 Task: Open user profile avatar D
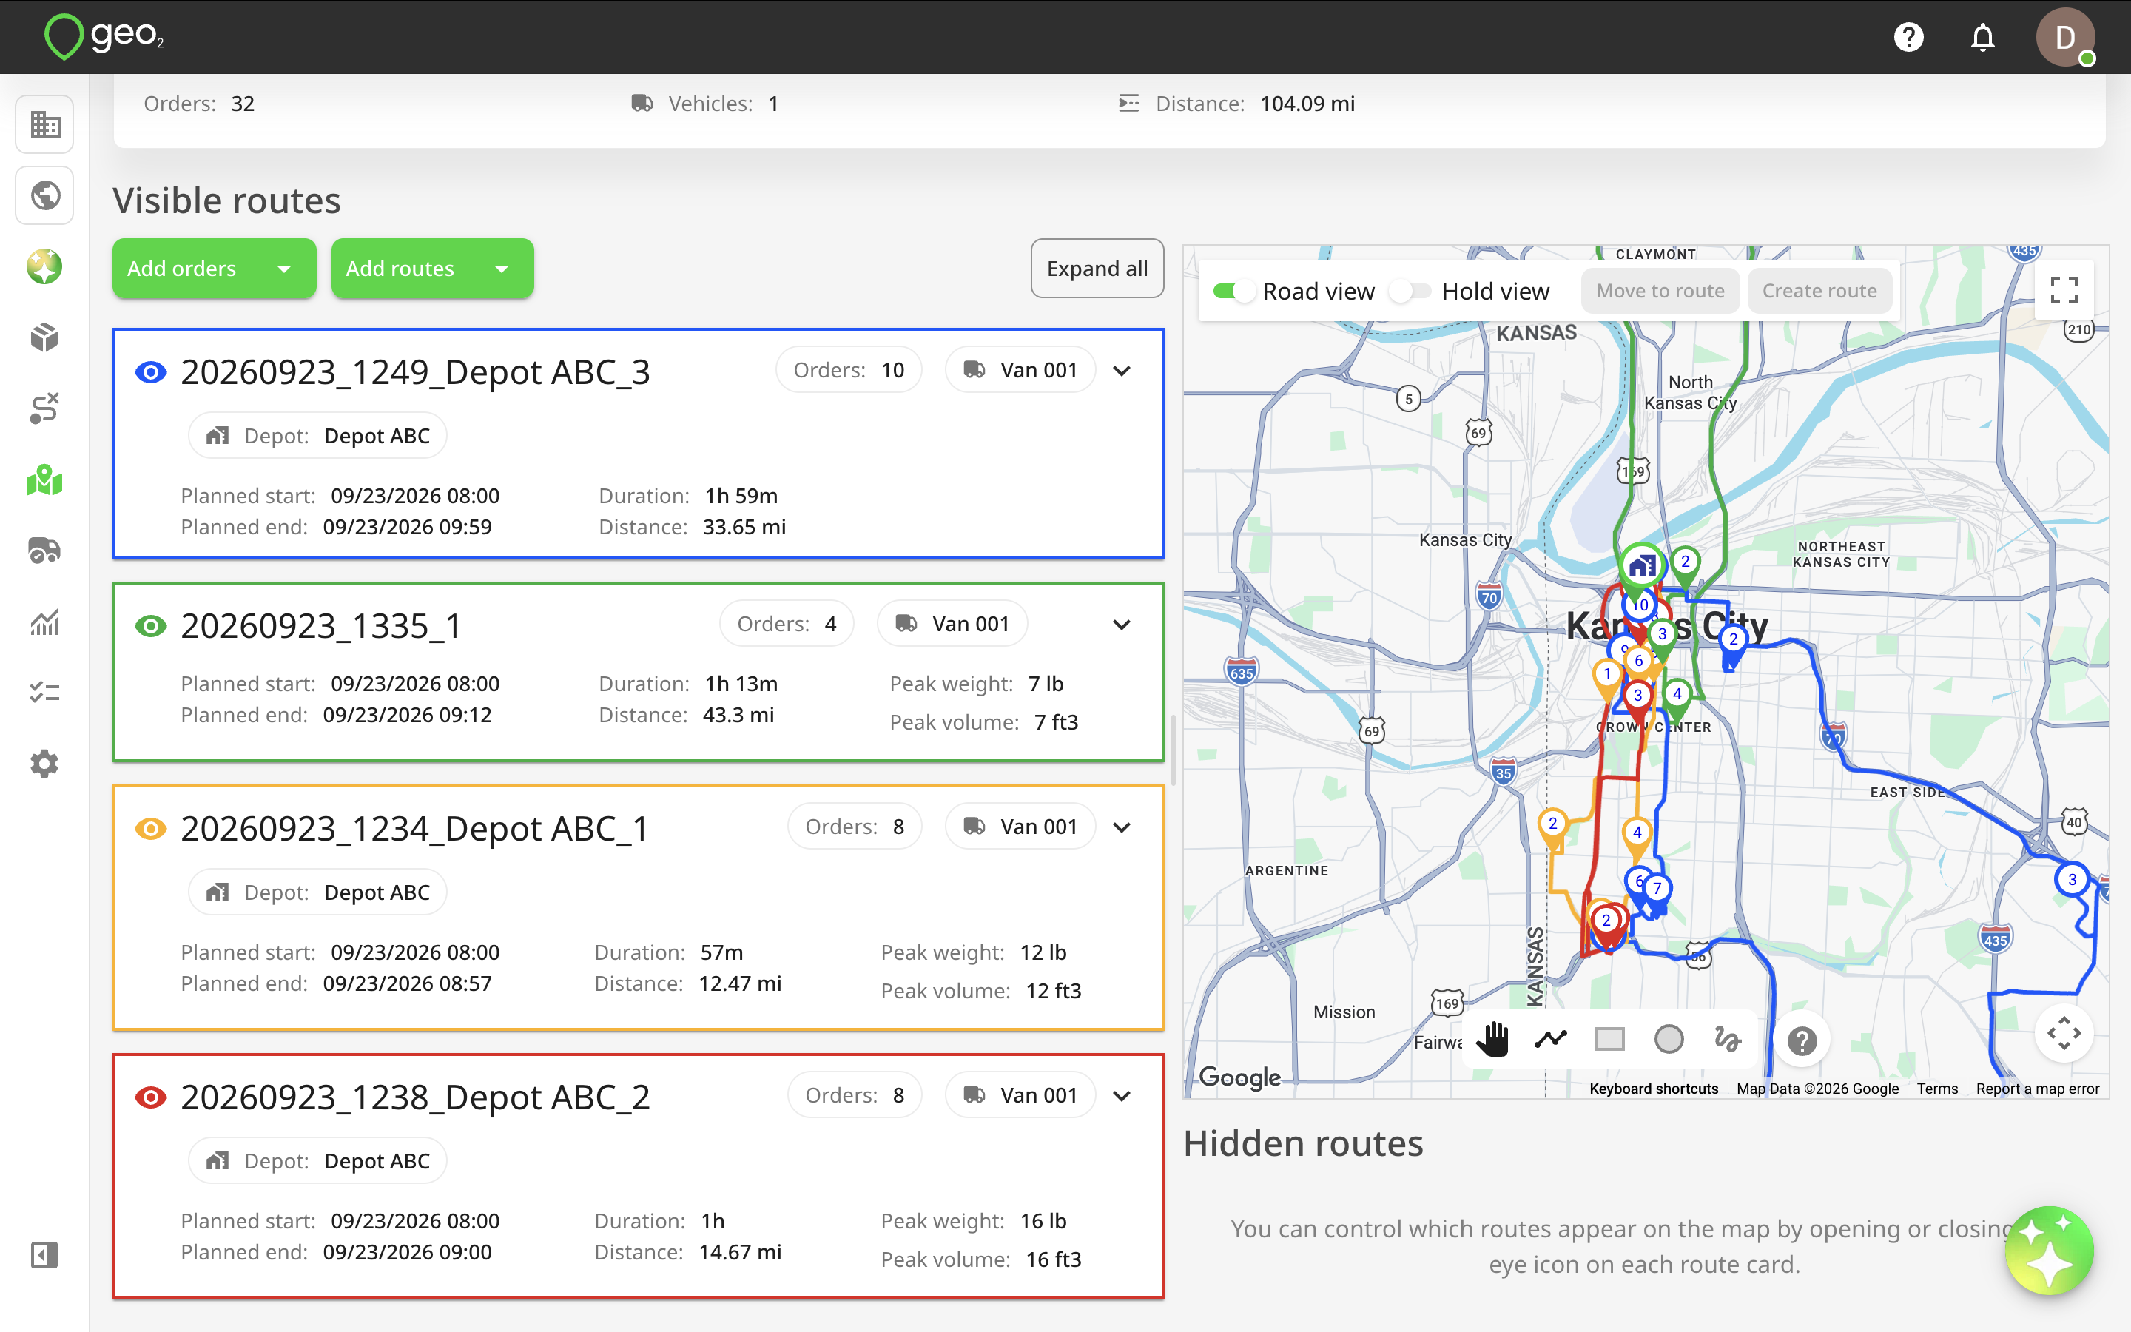(2064, 37)
